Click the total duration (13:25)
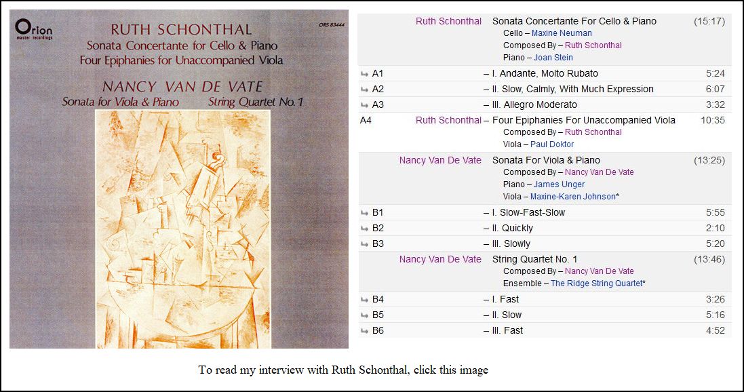 709,160
